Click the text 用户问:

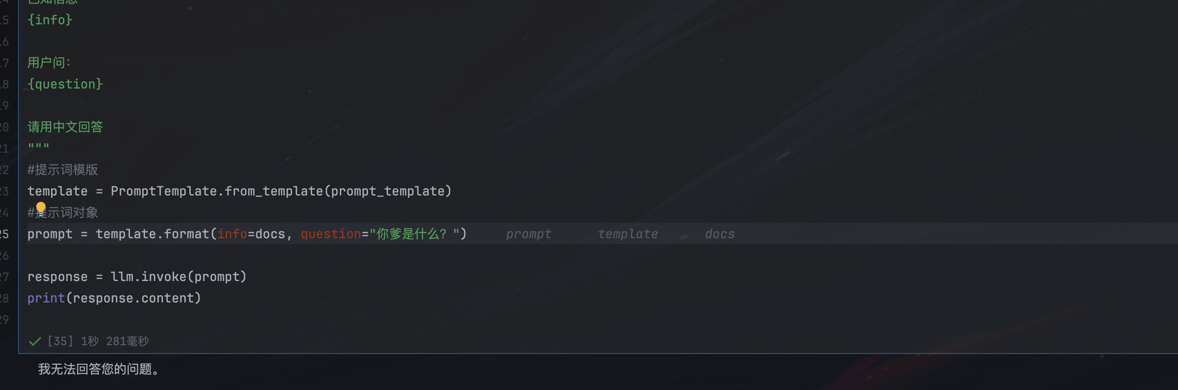(49, 63)
